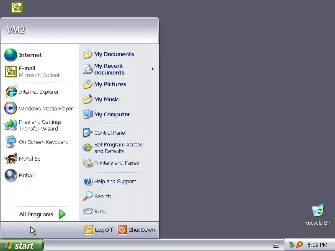Expand All Programs with the green arrow
Image resolution: width=335 pixels, height=251 pixels.
click(62, 214)
